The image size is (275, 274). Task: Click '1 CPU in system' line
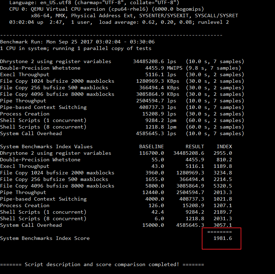coord(76,48)
